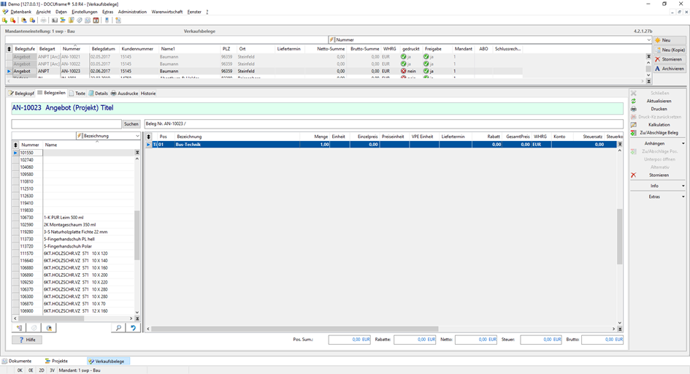This screenshot has width=690, height=374.
Task: Click the Suchen button
Action: pyautogui.click(x=131, y=124)
